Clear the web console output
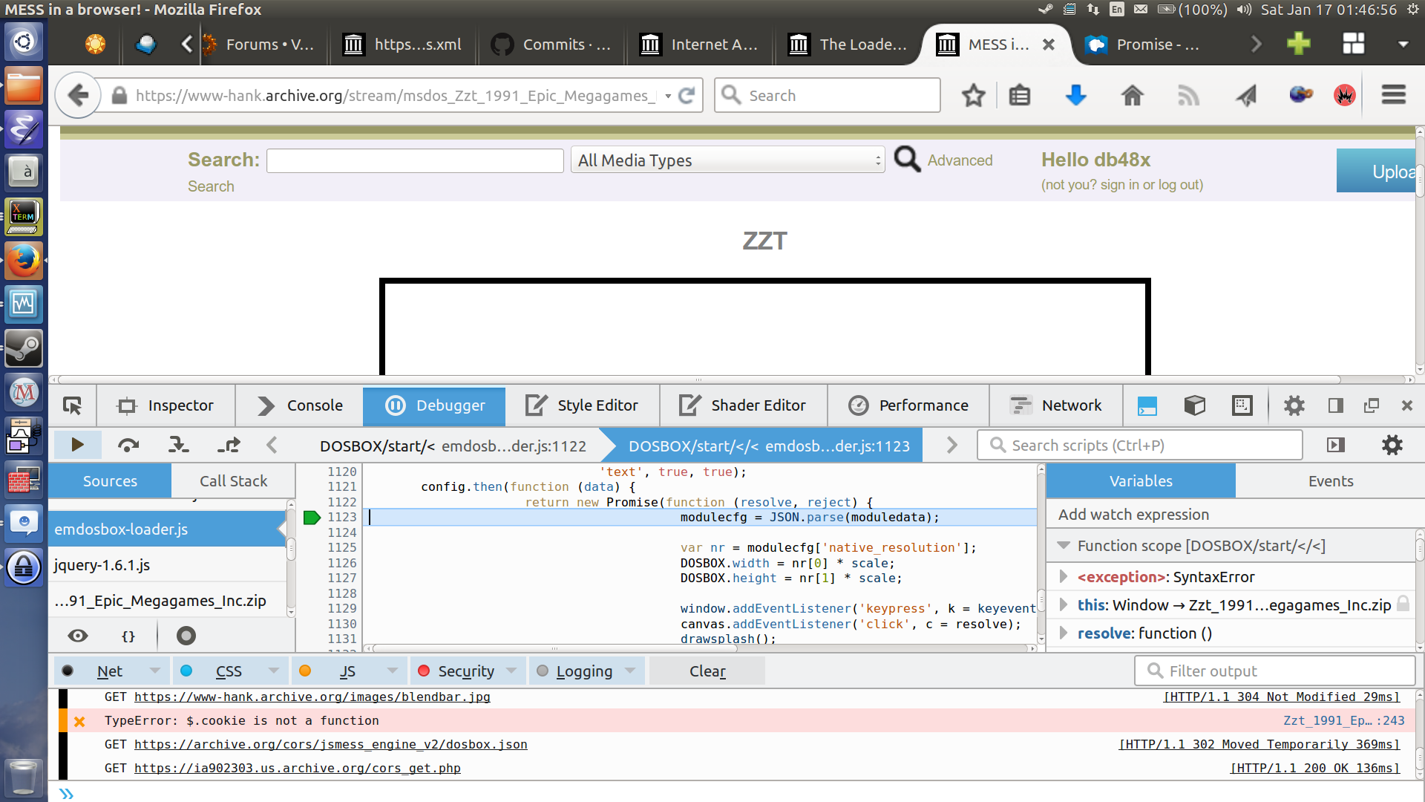This screenshot has width=1425, height=802. [707, 671]
